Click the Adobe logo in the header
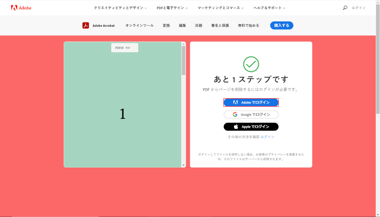Screen dimensions: 380x217 point(21,8)
